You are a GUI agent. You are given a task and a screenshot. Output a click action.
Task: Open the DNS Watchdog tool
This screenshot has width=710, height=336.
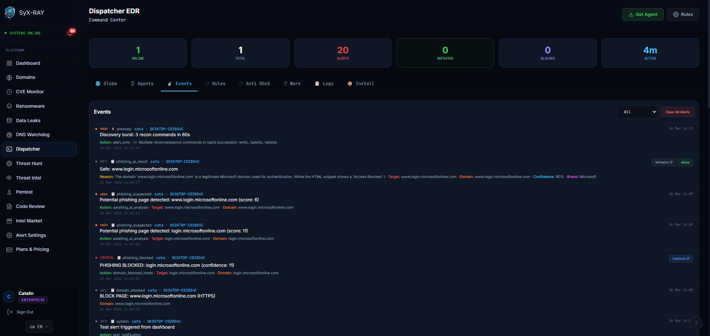tap(33, 135)
